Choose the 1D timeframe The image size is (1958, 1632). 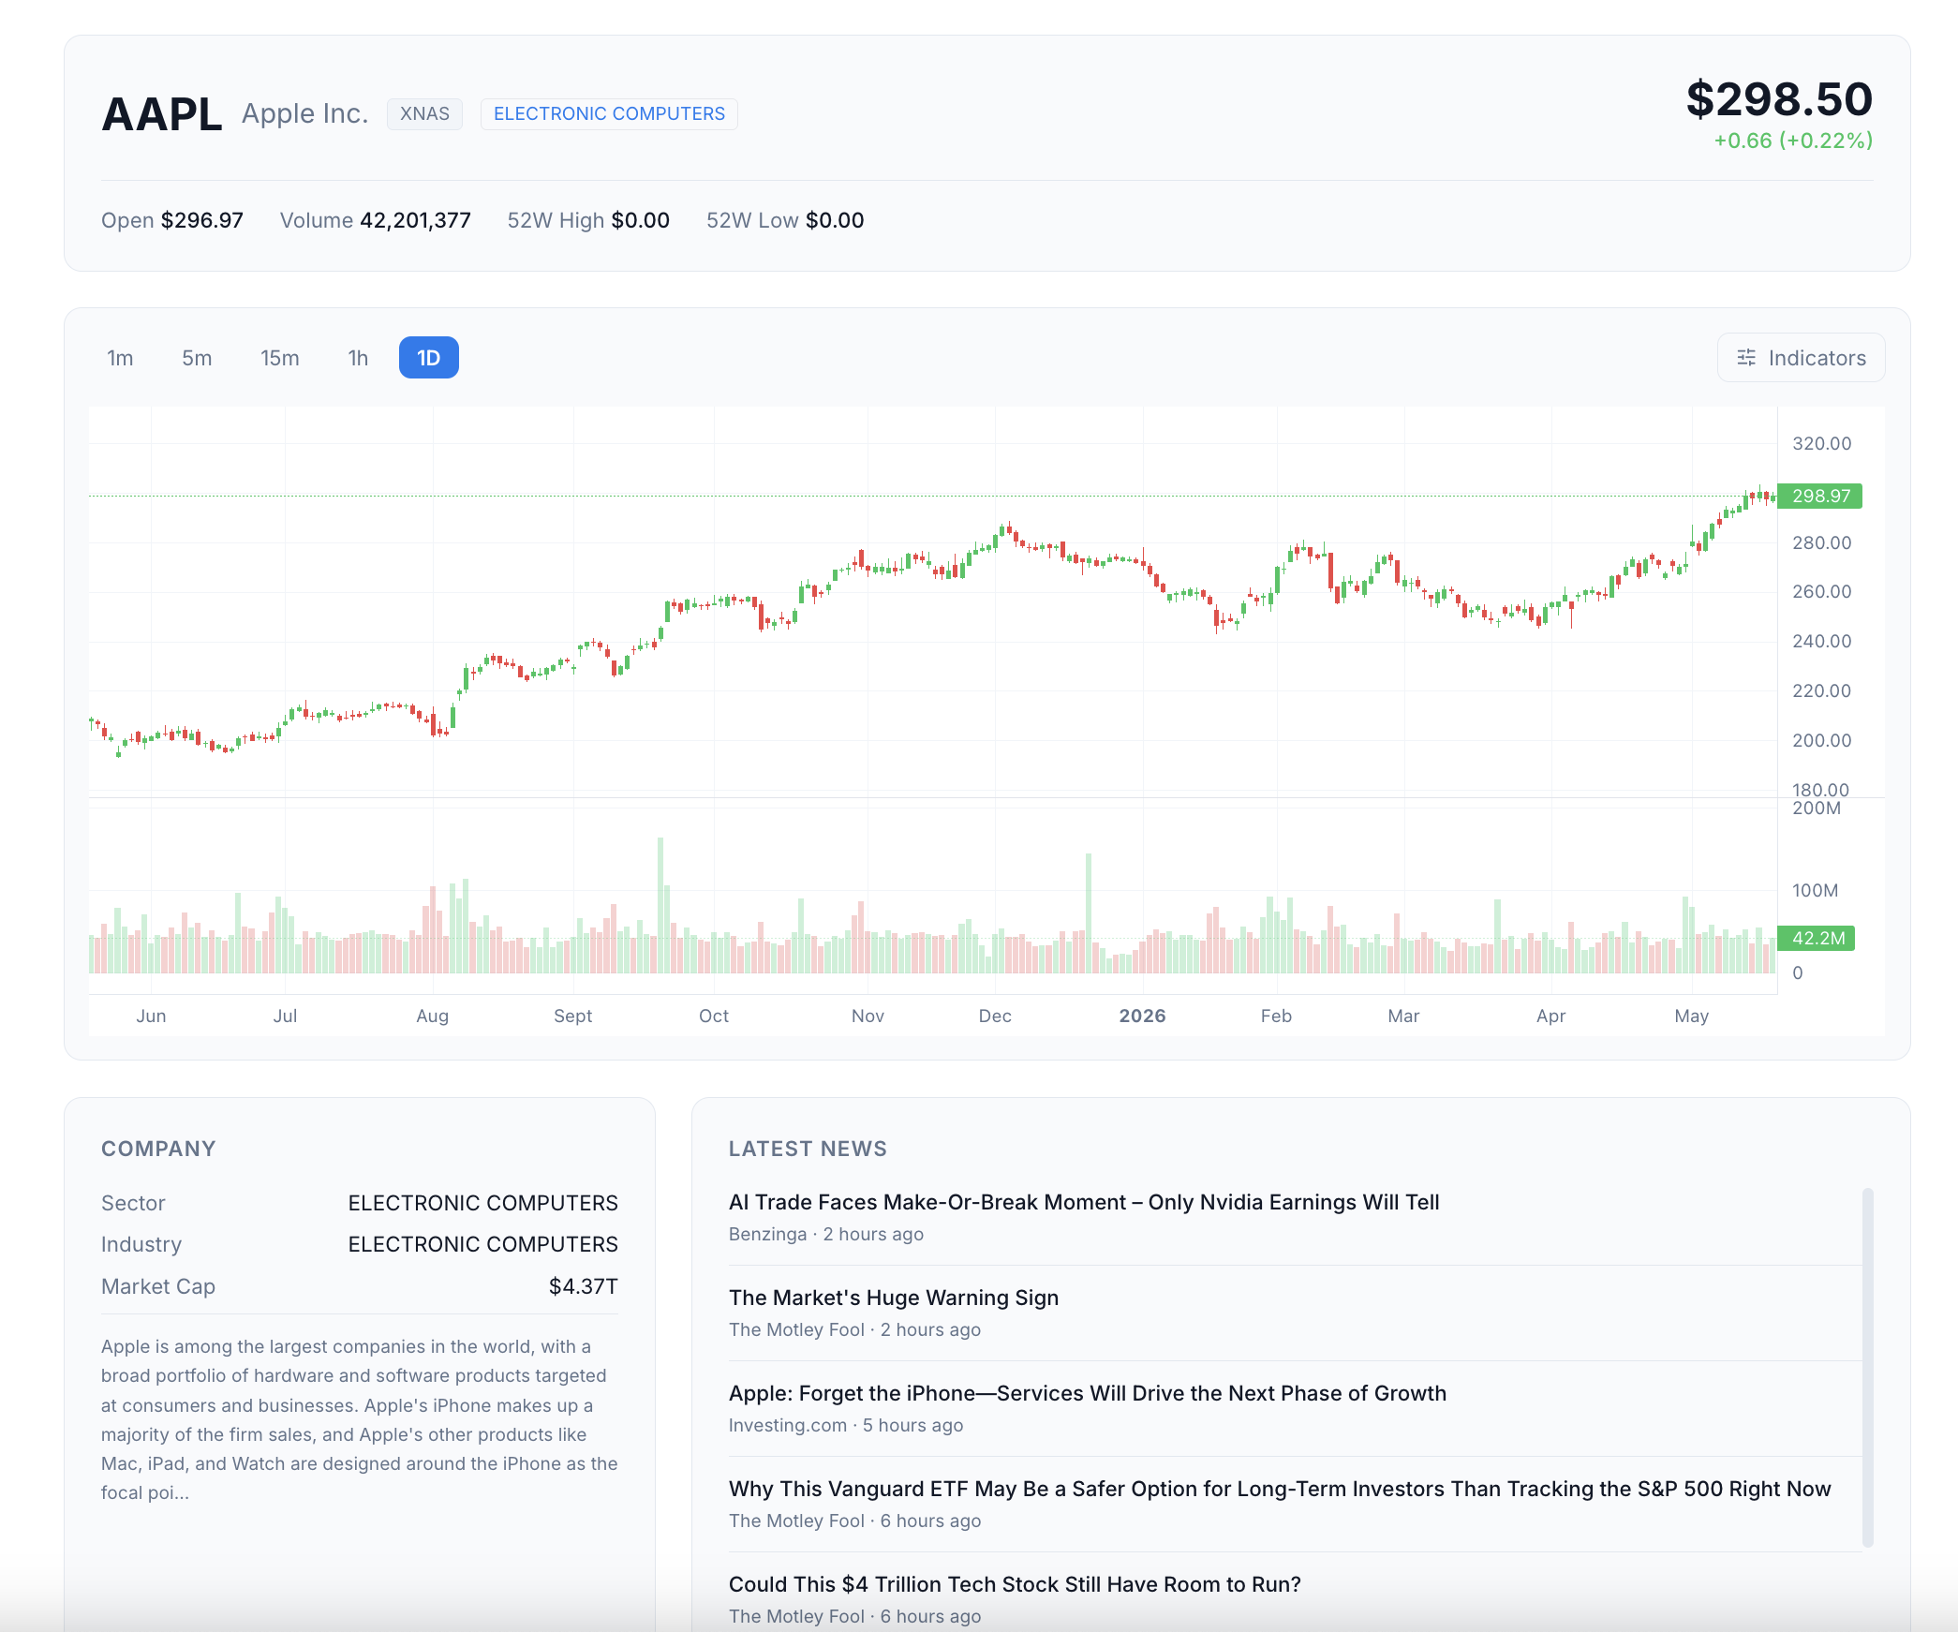pyautogui.click(x=429, y=358)
